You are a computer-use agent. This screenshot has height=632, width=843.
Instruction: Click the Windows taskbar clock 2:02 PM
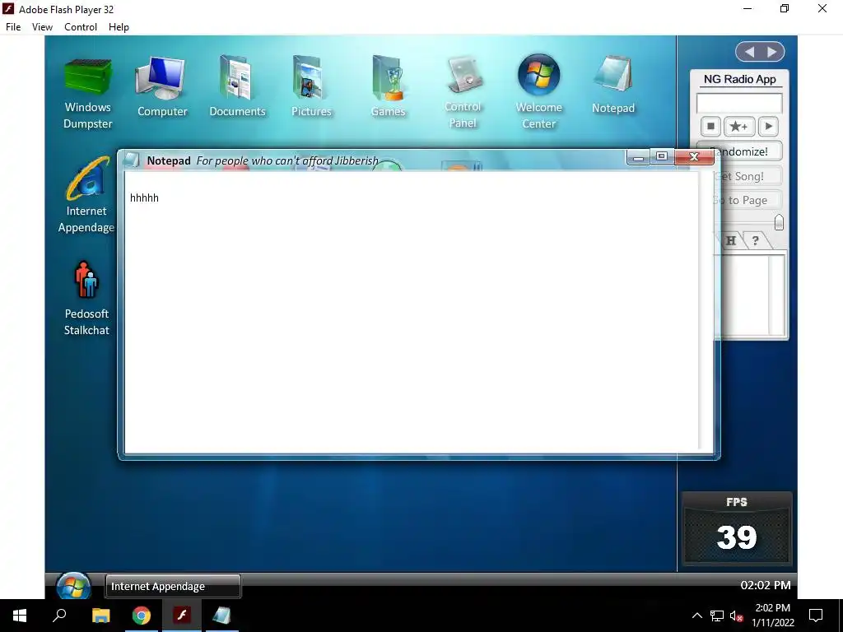pos(772,616)
